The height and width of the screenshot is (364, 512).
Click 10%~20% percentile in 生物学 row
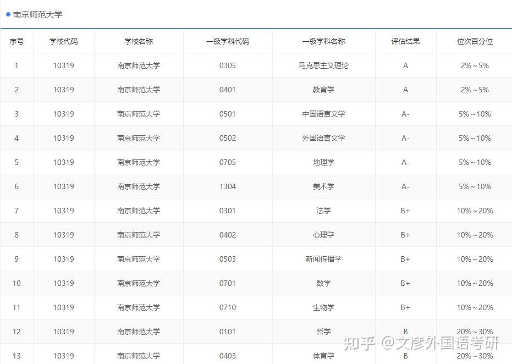click(475, 307)
